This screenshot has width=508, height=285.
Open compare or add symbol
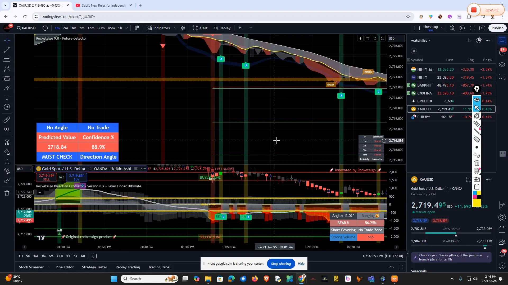45,28
